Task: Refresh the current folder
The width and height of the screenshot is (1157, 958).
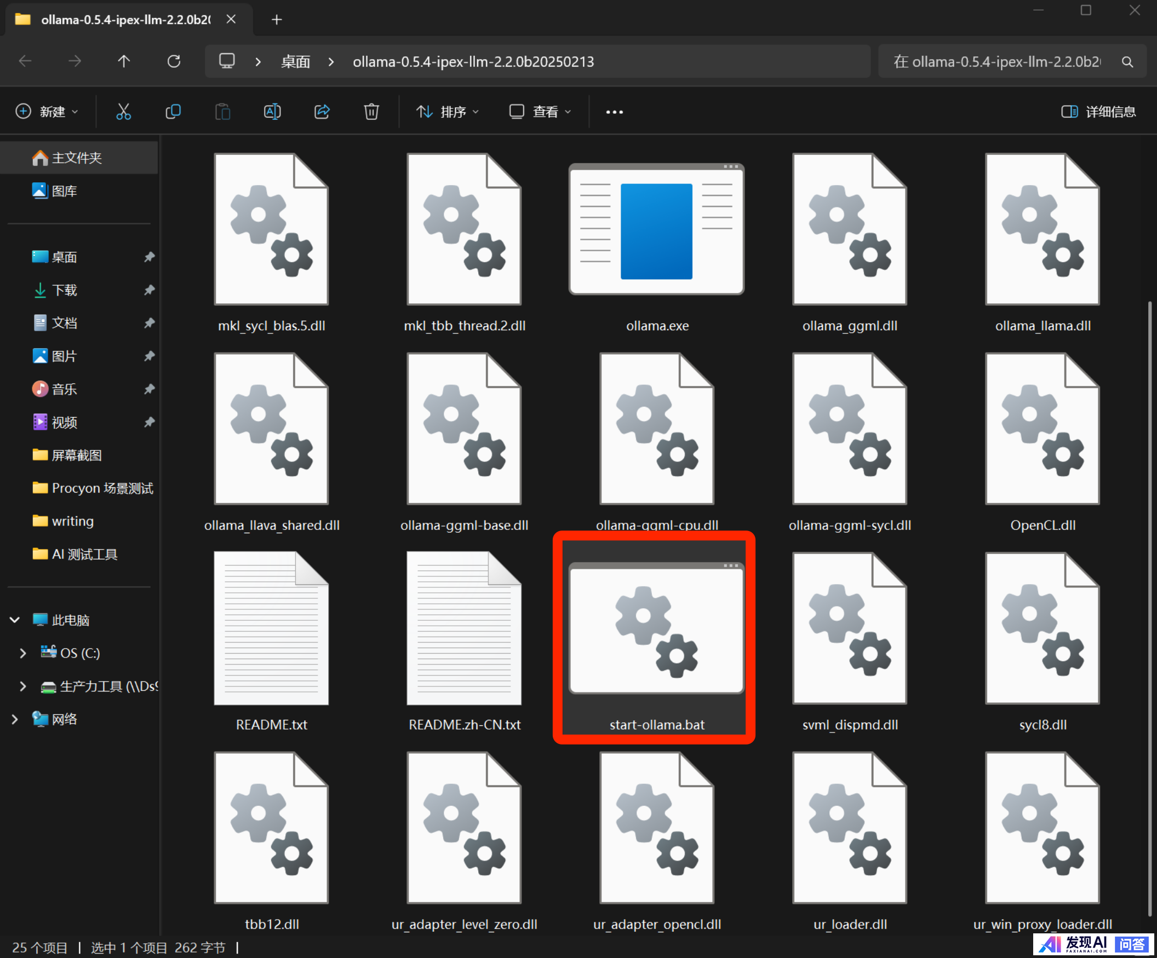Action: (x=174, y=61)
